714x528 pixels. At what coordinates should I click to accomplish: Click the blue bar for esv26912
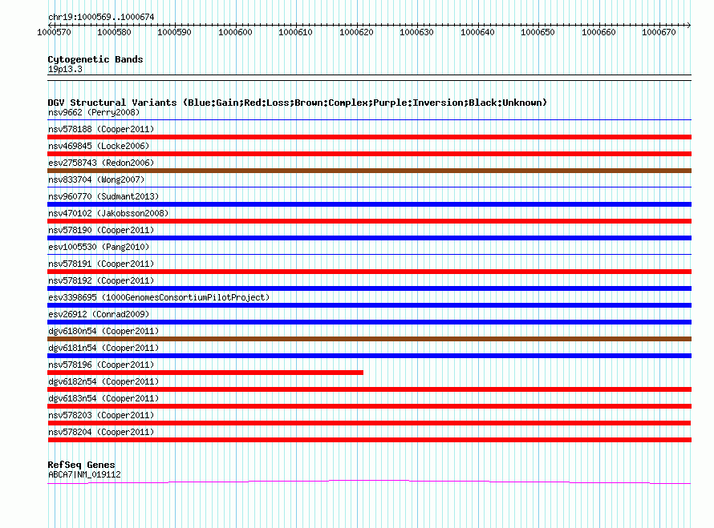pos(369,322)
